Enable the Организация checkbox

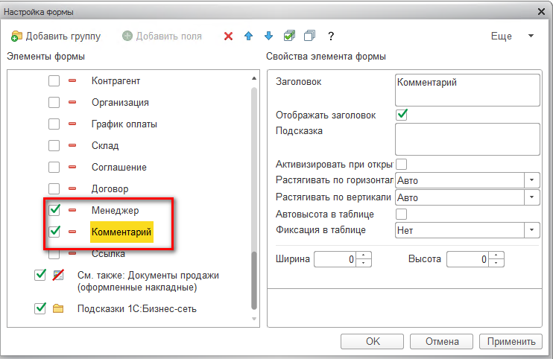coord(54,102)
